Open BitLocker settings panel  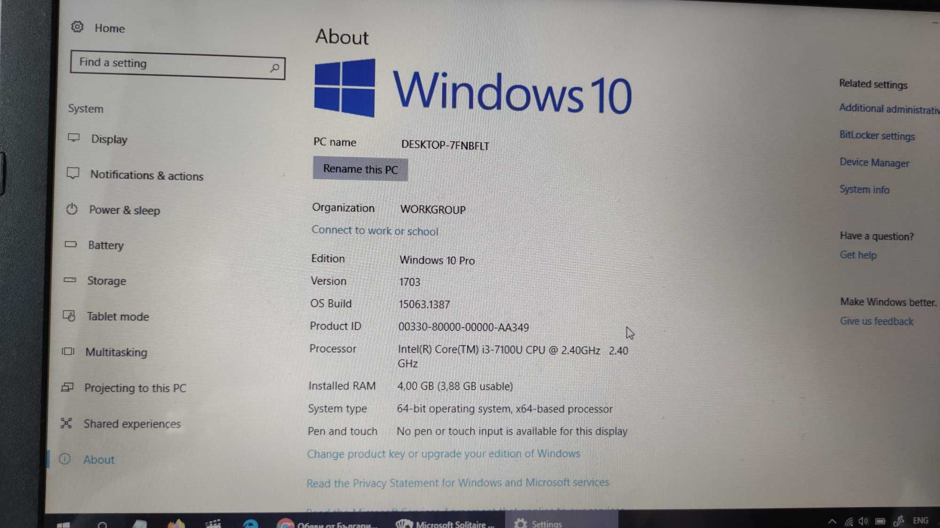pyautogui.click(x=876, y=135)
